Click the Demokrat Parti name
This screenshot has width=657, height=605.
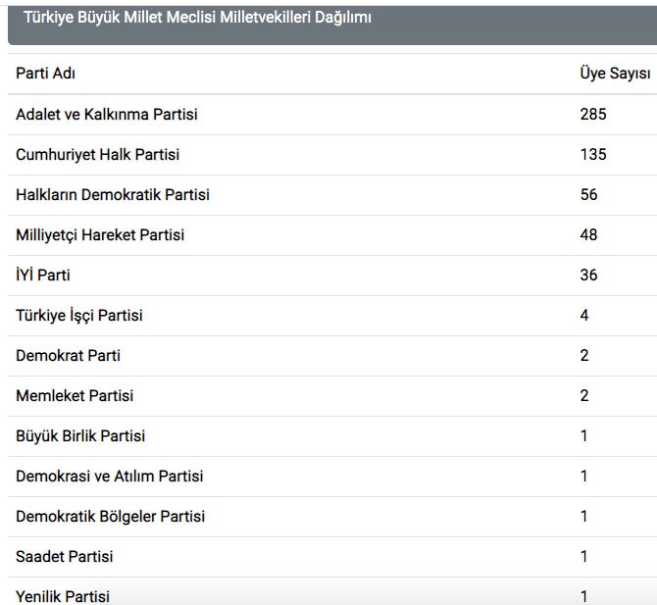point(68,356)
